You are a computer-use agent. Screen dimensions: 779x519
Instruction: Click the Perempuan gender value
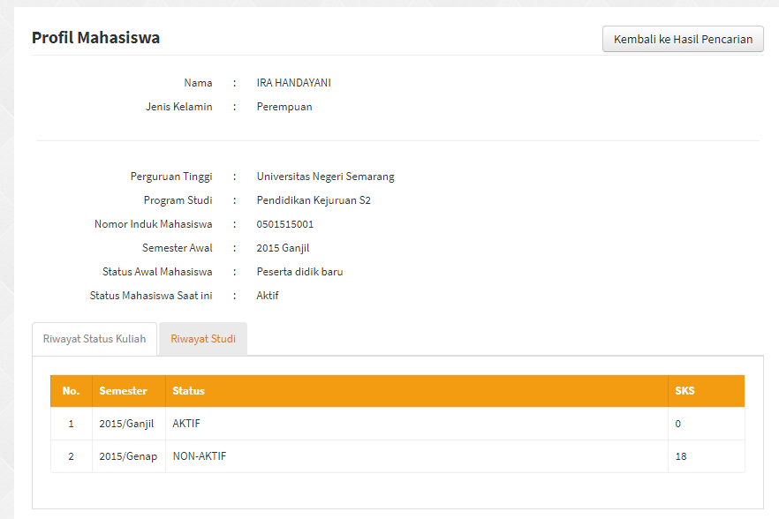click(284, 107)
